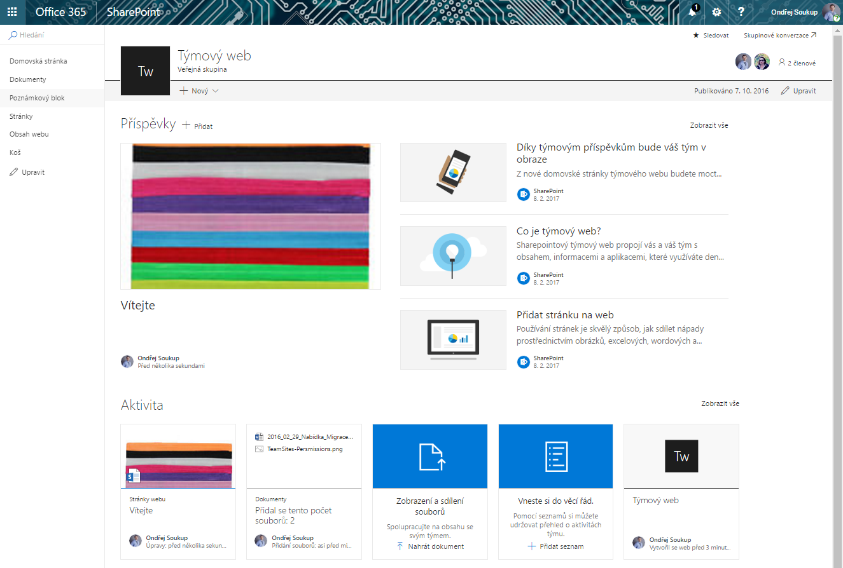The height and width of the screenshot is (568, 843).
Task: Click Nahrát dokument link
Action: [430, 546]
